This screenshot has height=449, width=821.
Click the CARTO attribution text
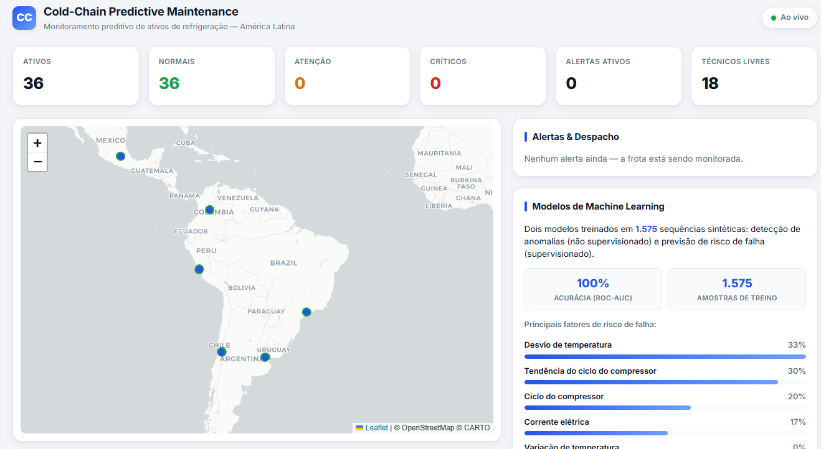[x=477, y=428]
